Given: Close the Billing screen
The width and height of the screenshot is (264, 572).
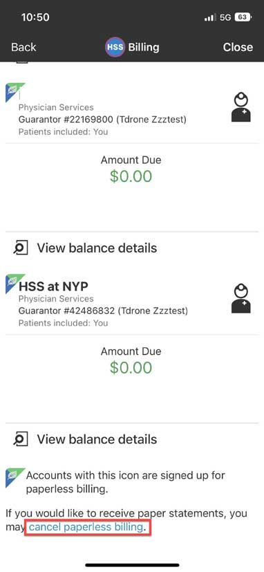Looking at the screenshot, I should click(238, 48).
